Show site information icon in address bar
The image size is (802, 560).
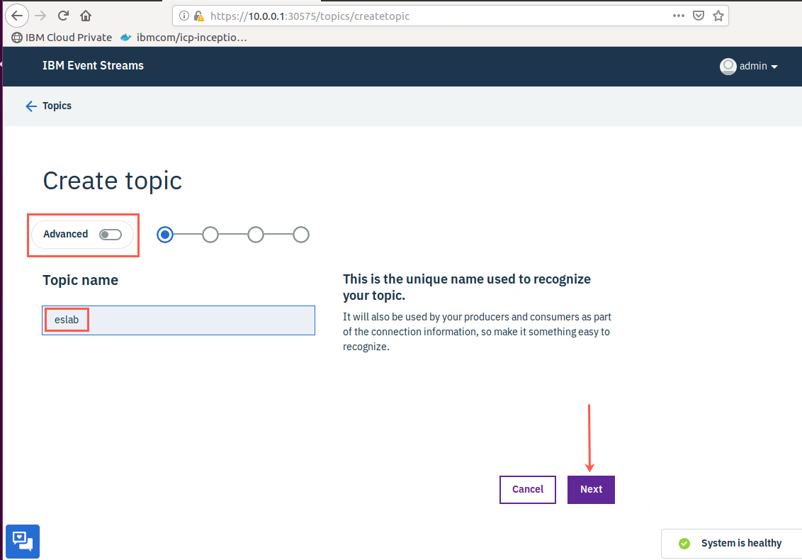pos(184,16)
